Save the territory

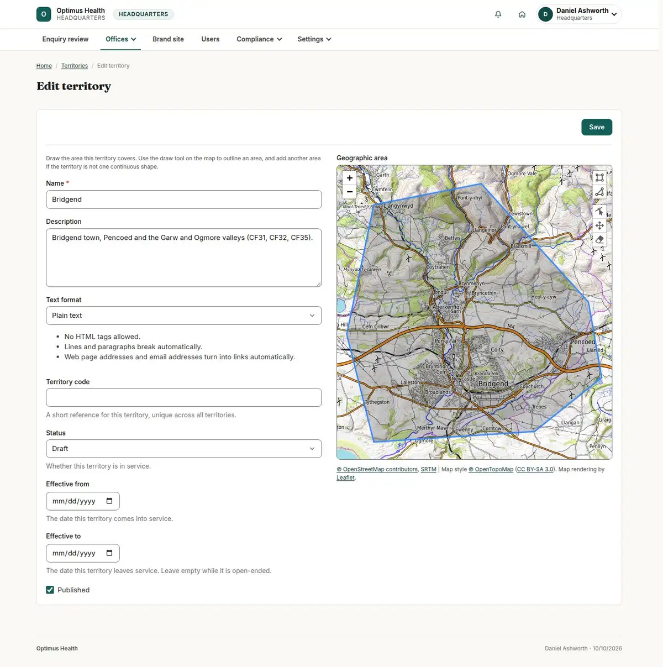[x=597, y=127]
